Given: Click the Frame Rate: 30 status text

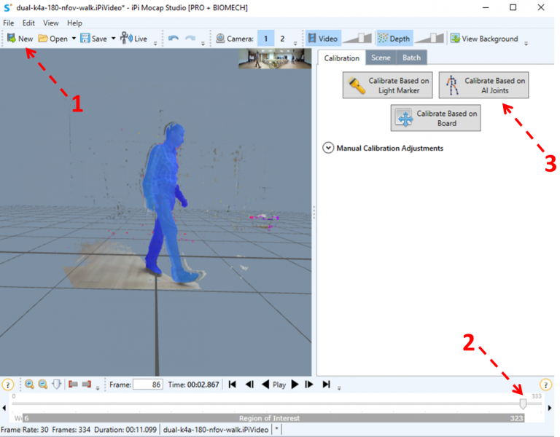Looking at the screenshot, I should pyautogui.click(x=25, y=430).
